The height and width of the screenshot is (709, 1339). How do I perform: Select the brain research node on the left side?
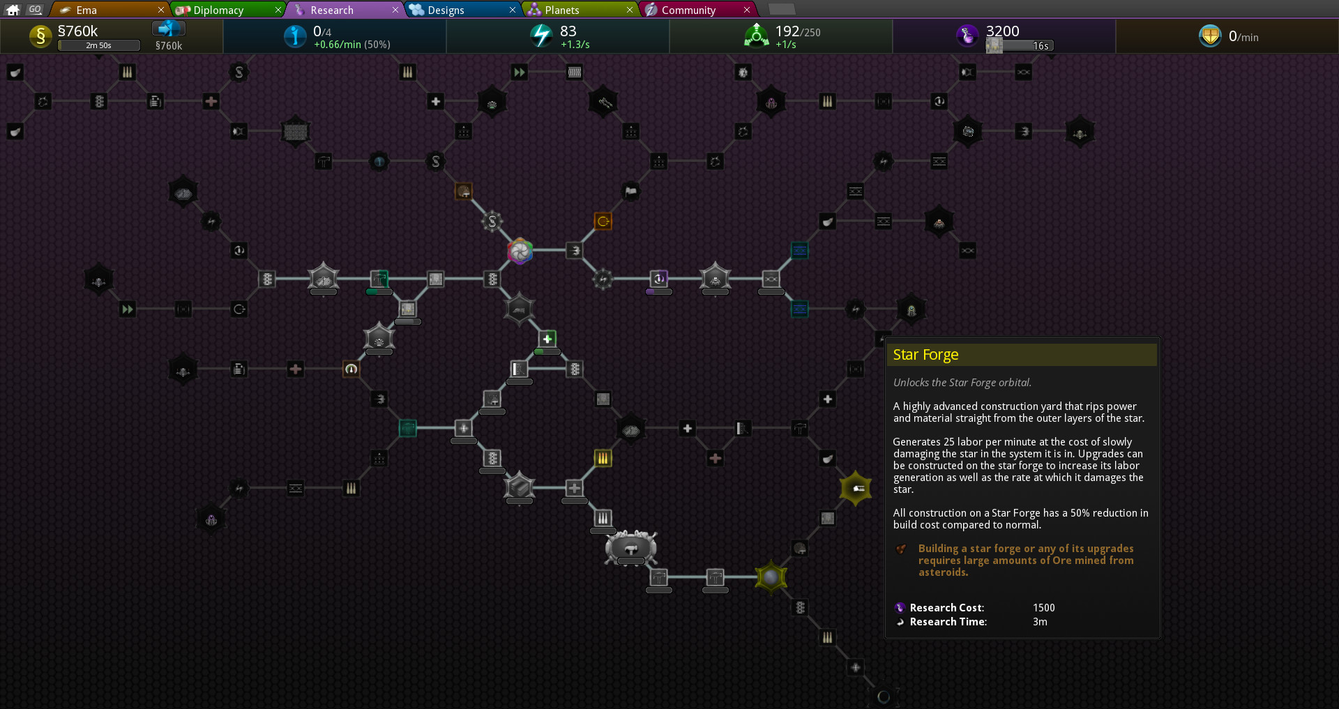tap(183, 190)
